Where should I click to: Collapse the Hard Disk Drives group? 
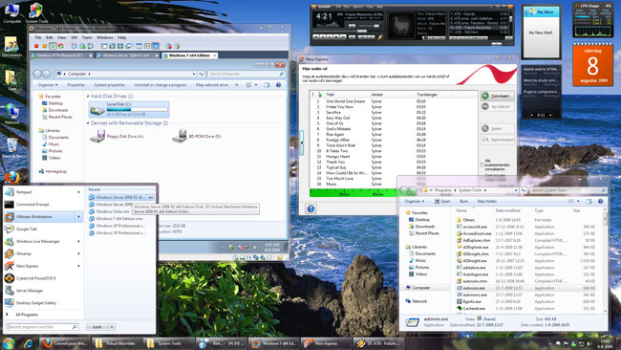[x=88, y=97]
